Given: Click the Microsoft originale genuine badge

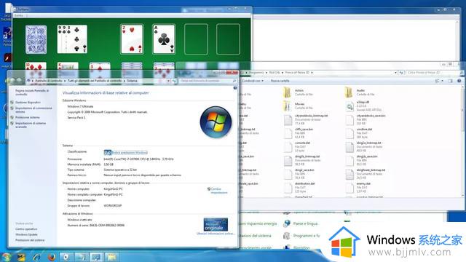Looking at the screenshot, I should [x=216, y=224].
